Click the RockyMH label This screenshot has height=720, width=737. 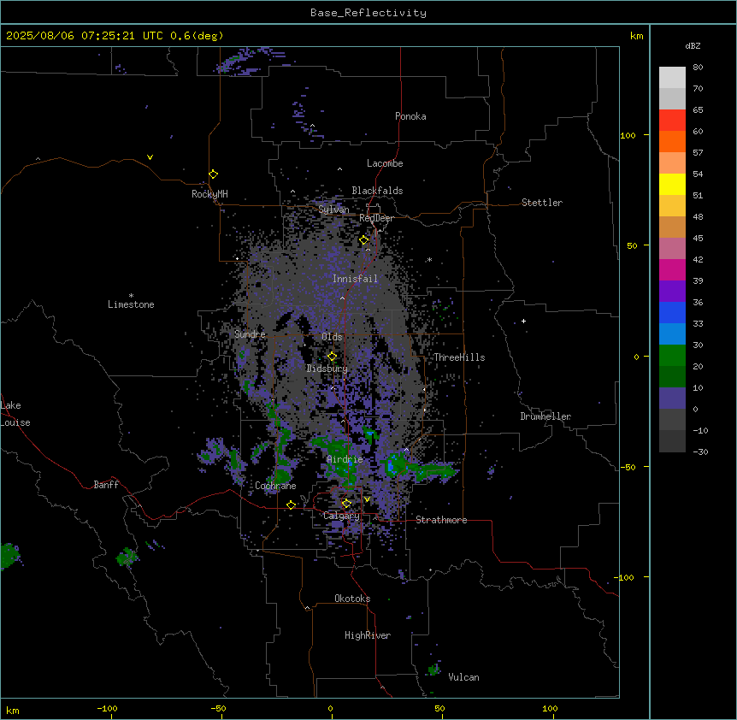[x=209, y=193]
